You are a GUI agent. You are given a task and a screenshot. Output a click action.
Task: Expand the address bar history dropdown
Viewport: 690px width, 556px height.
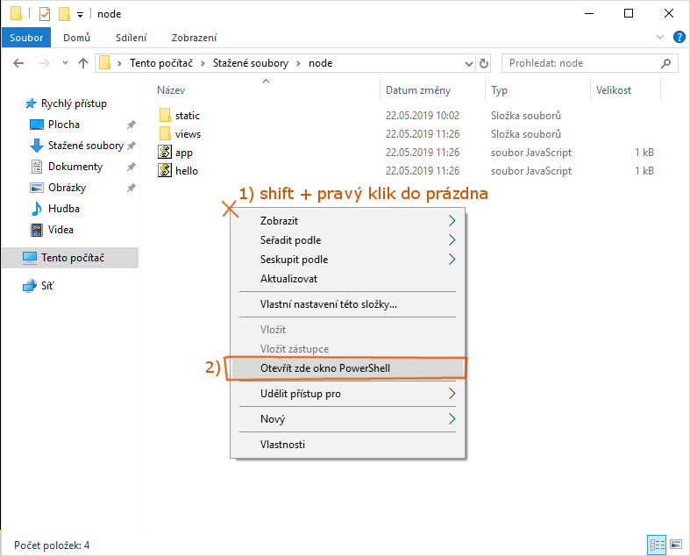469,64
